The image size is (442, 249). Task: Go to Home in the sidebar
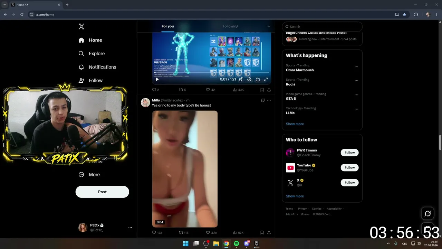(90, 40)
